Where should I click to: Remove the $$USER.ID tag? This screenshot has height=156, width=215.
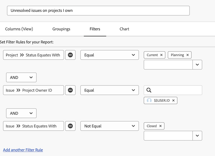(x=173, y=101)
